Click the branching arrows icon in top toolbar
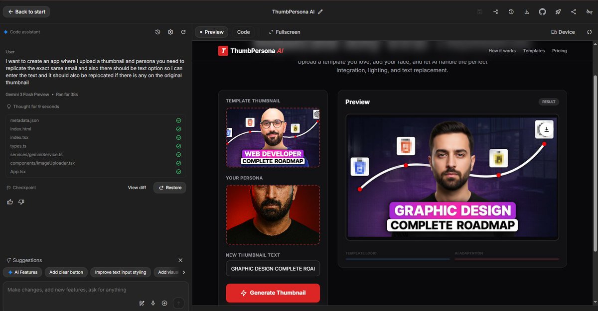Viewport: 598px width, 311px height. pos(495,11)
